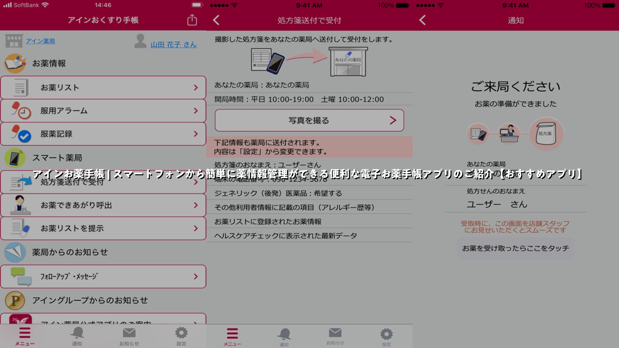
Task: Tap the あなたの薬局 storefront illustration
Action: coord(348,62)
